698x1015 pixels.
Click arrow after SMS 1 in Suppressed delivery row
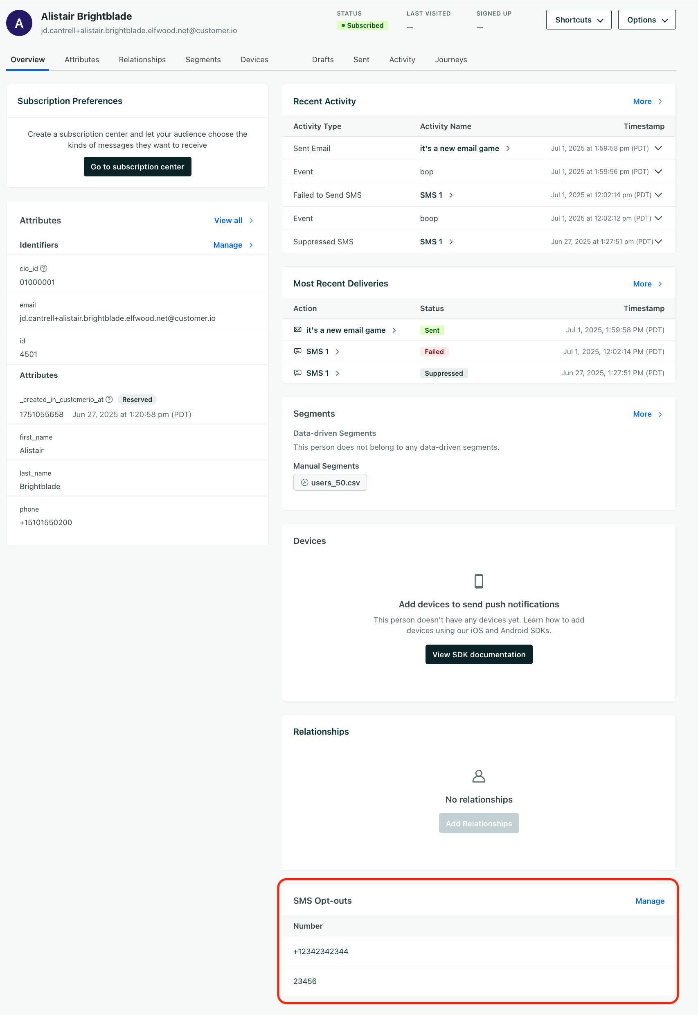[x=337, y=373]
